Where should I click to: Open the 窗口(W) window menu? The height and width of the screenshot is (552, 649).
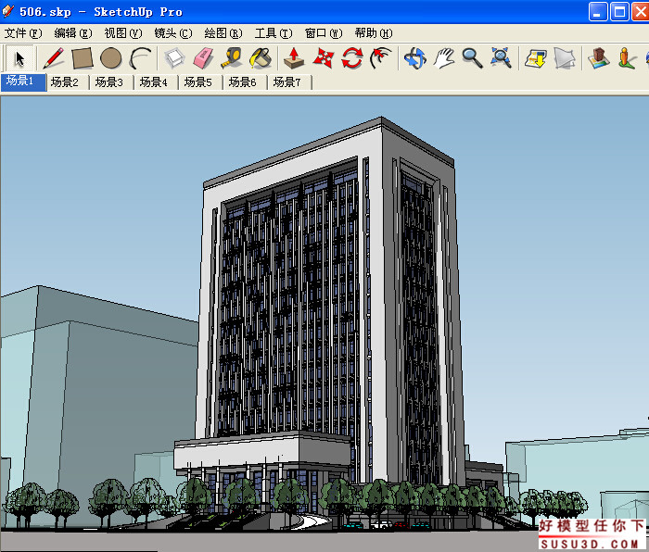pyautogui.click(x=324, y=33)
